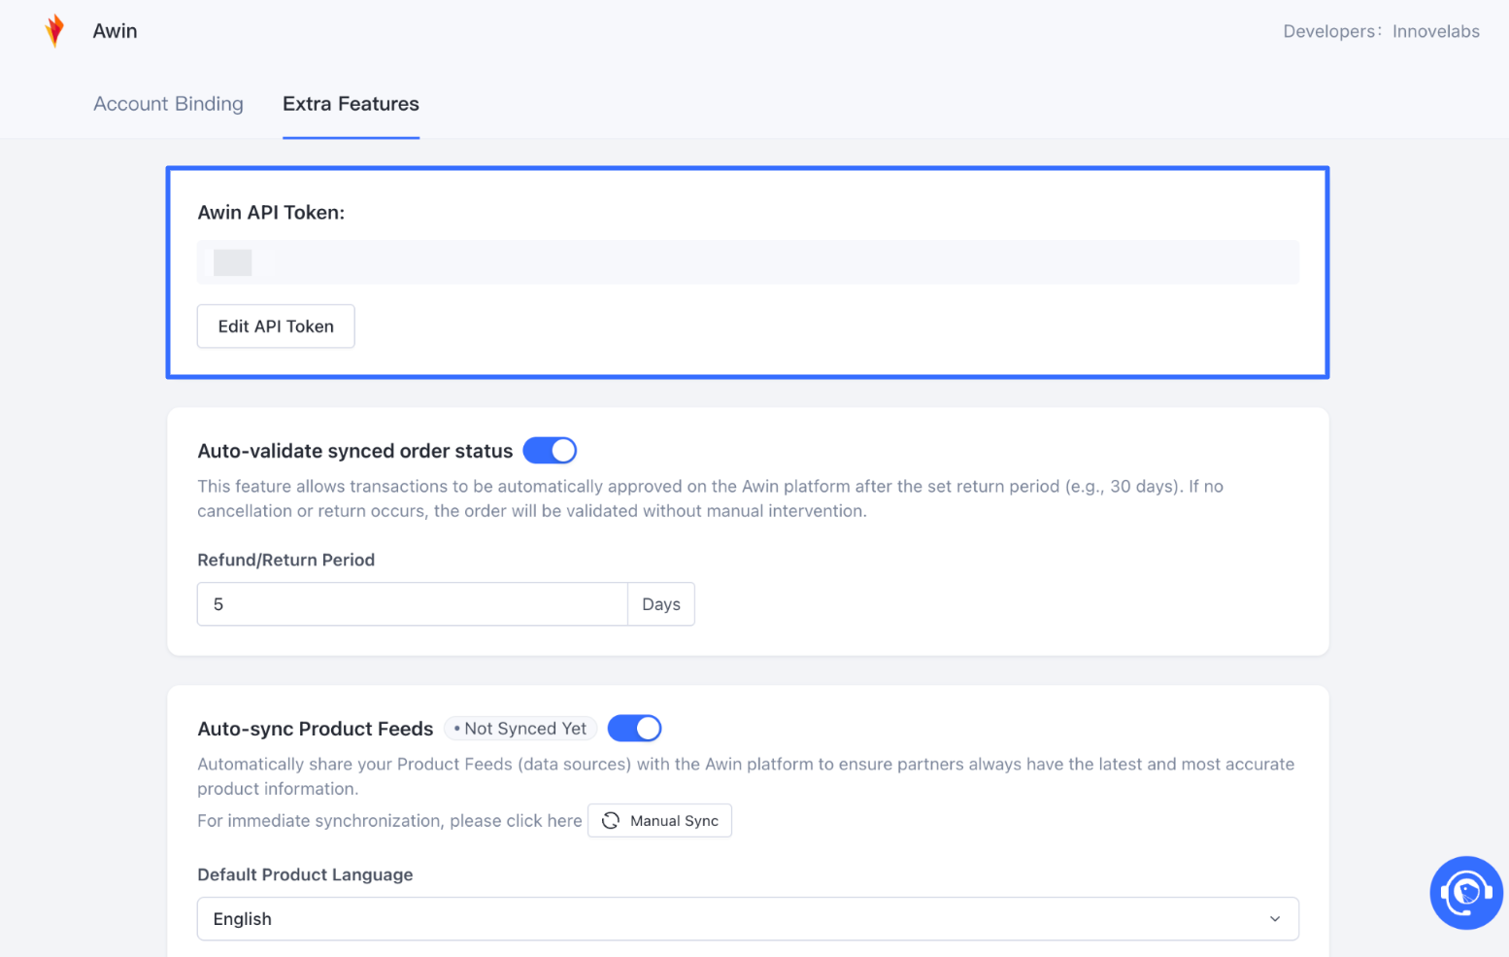Click the masked token placeholder block
The width and height of the screenshot is (1509, 957).
tap(233, 262)
